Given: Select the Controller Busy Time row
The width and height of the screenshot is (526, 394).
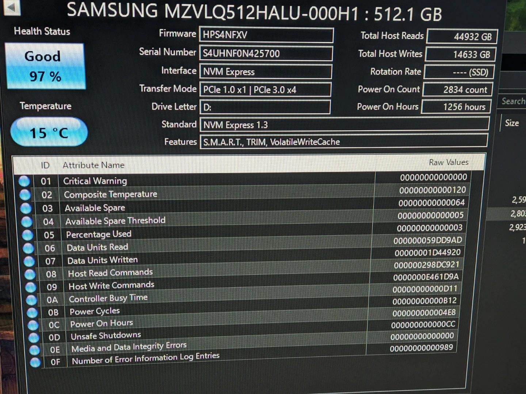Looking at the screenshot, I should tap(219, 298).
